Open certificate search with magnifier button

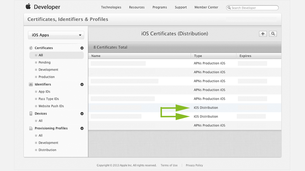click(x=273, y=34)
